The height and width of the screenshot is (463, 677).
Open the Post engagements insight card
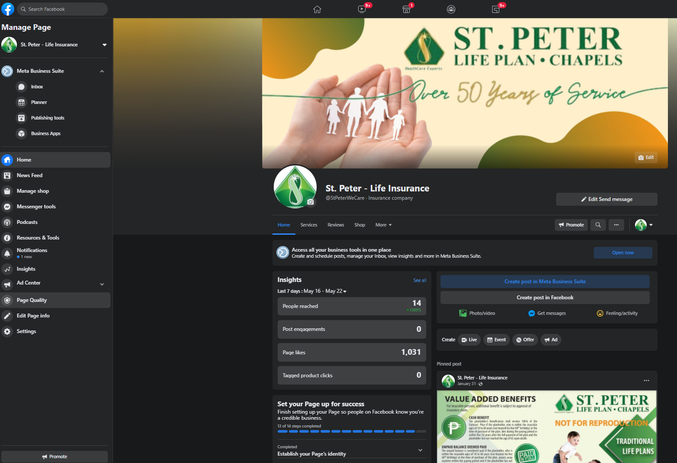[352, 329]
